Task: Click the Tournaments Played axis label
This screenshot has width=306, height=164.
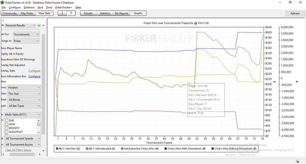Action: tap(159, 143)
